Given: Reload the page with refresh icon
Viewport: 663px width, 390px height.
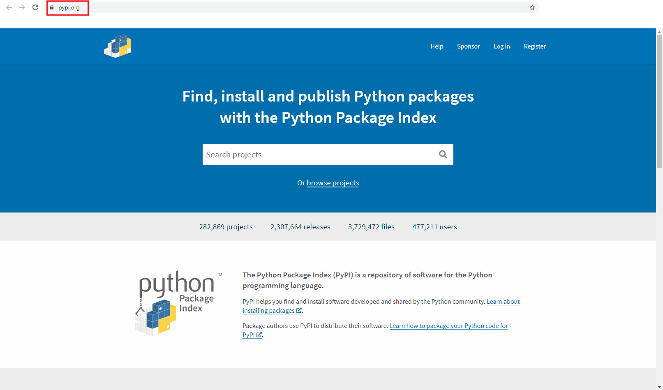Looking at the screenshot, I should click(x=35, y=7).
